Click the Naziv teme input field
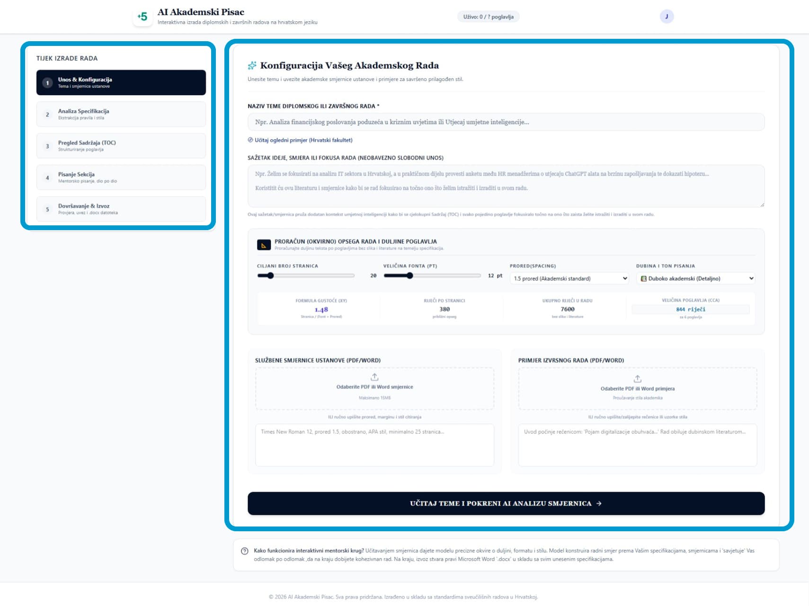The image size is (809, 607). click(506, 122)
